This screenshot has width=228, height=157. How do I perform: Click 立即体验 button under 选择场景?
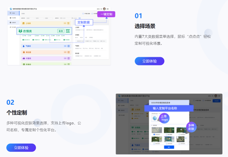(x=149, y=61)
